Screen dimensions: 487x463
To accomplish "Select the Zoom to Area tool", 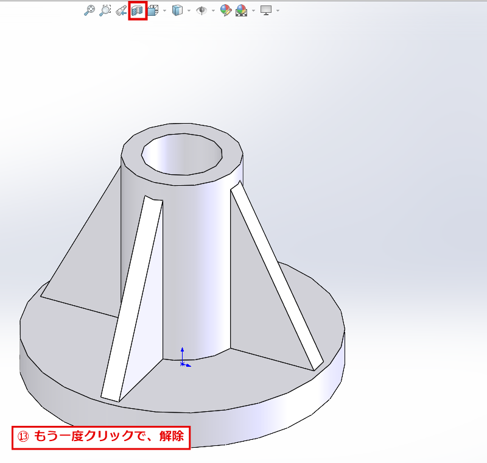I will (x=105, y=10).
